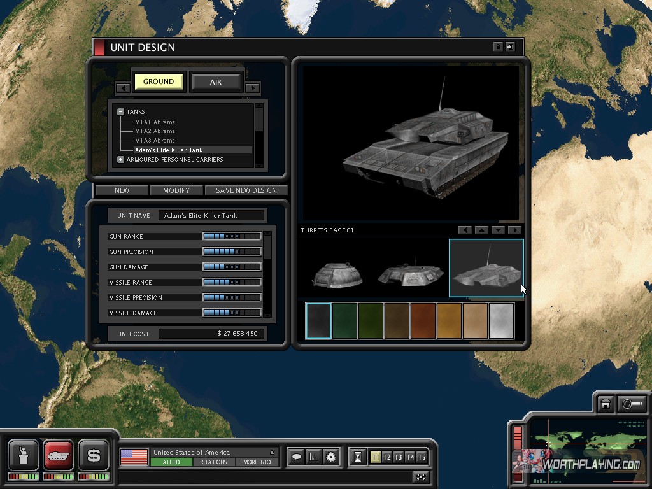
Task: Collapse the TANKS tree category
Action: [x=120, y=112]
